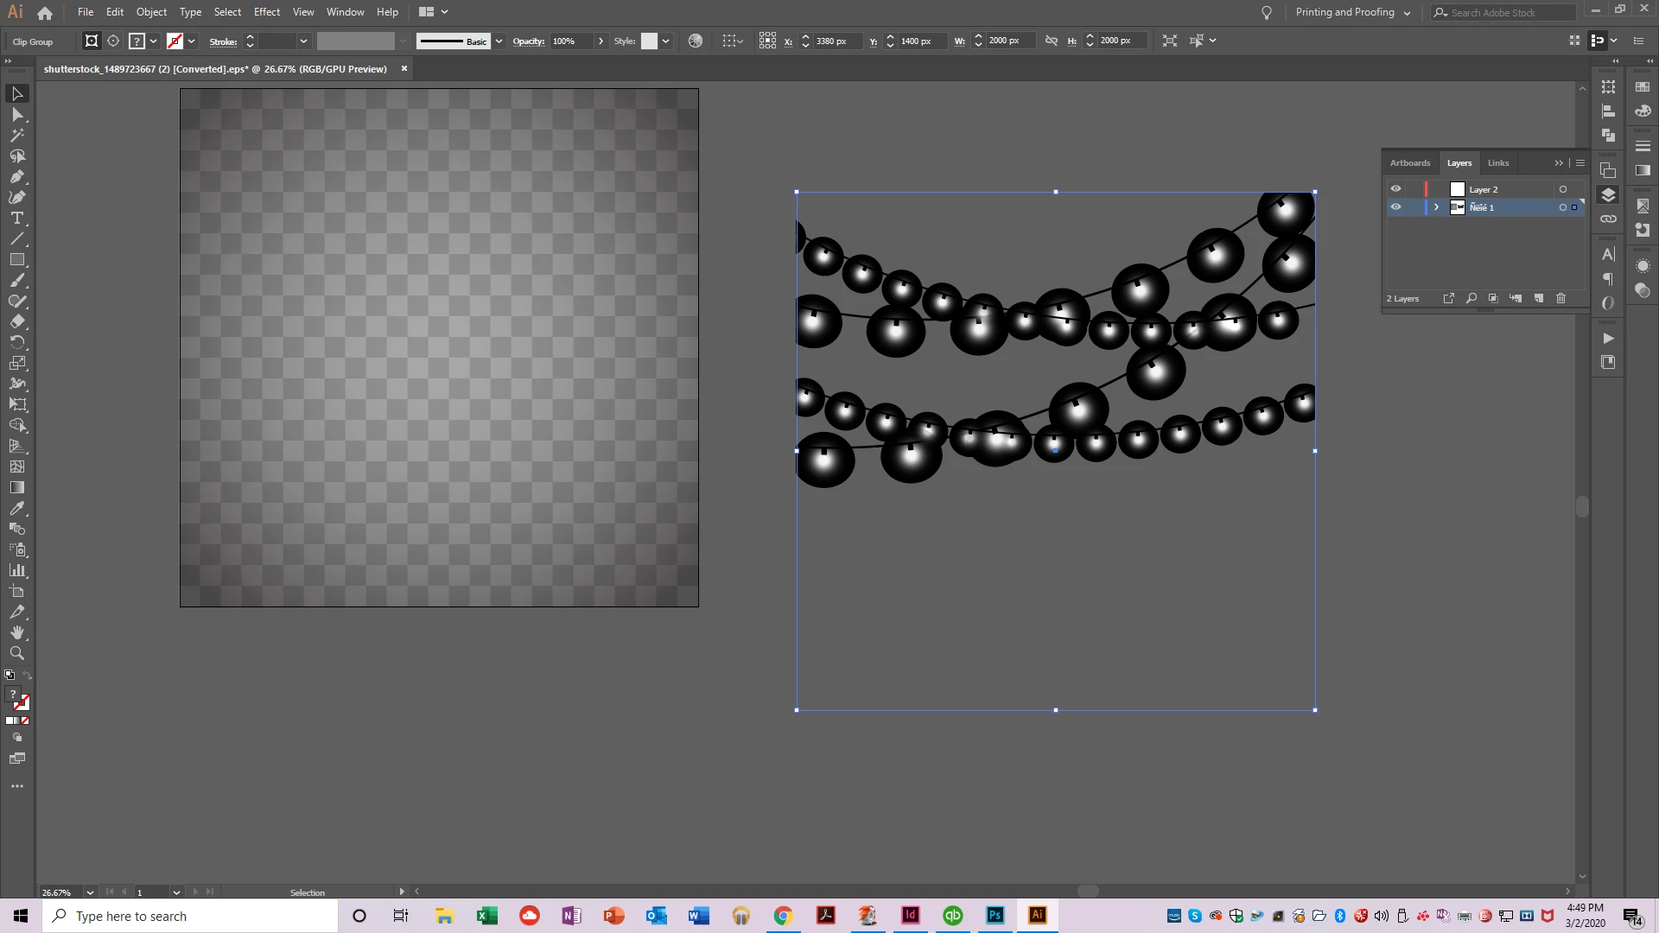Image resolution: width=1659 pixels, height=933 pixels.
Task: Expand the second layer's contents
Action: click(1436, 207)
